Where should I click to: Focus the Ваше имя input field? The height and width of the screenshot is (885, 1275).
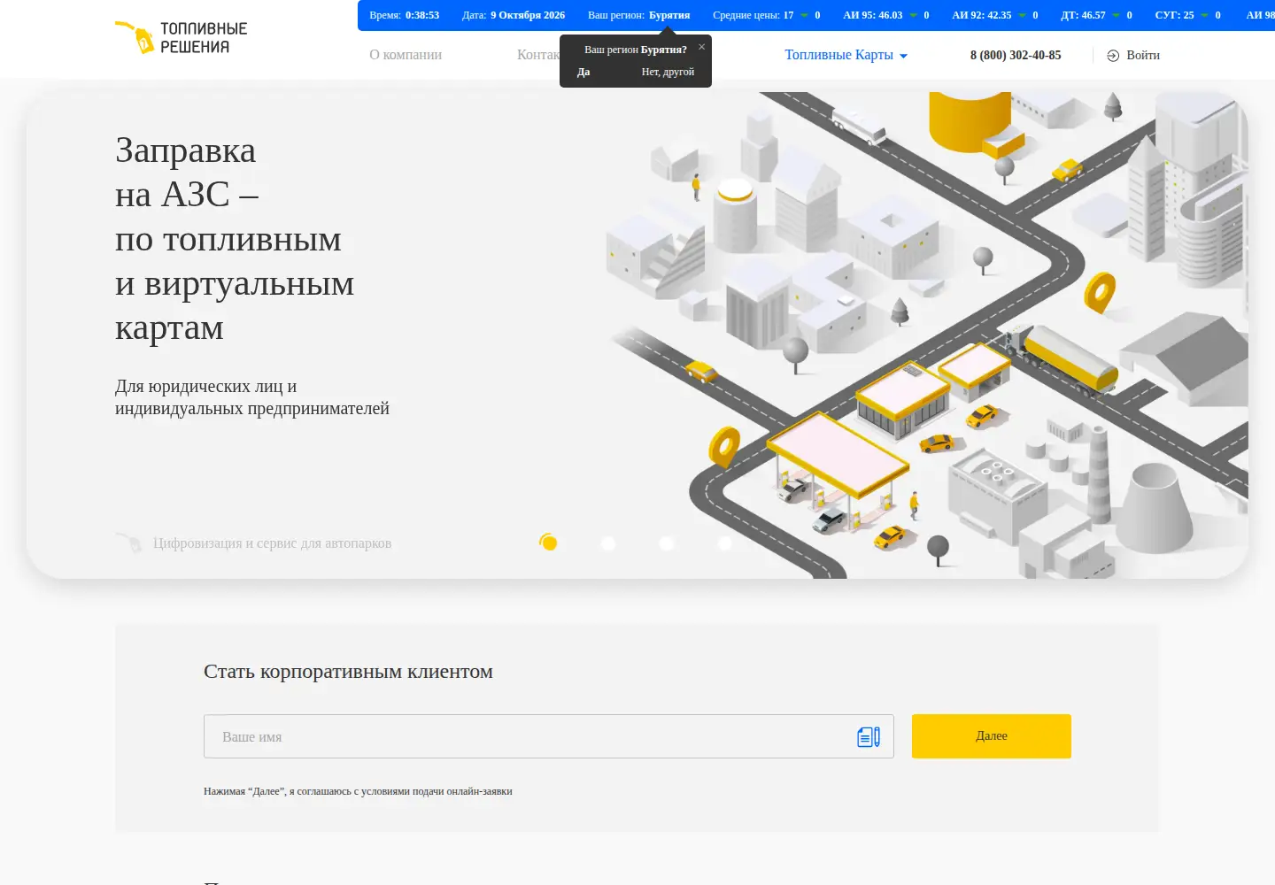(549, 736)
